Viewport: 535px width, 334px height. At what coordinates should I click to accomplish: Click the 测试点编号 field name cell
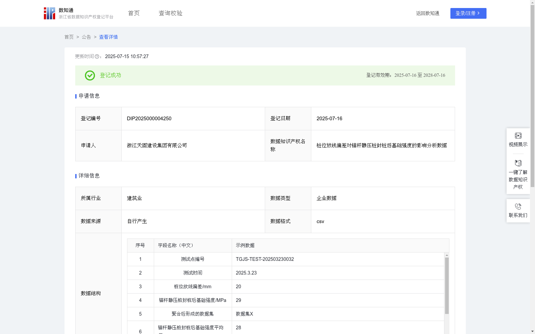[x=193, y=259]
